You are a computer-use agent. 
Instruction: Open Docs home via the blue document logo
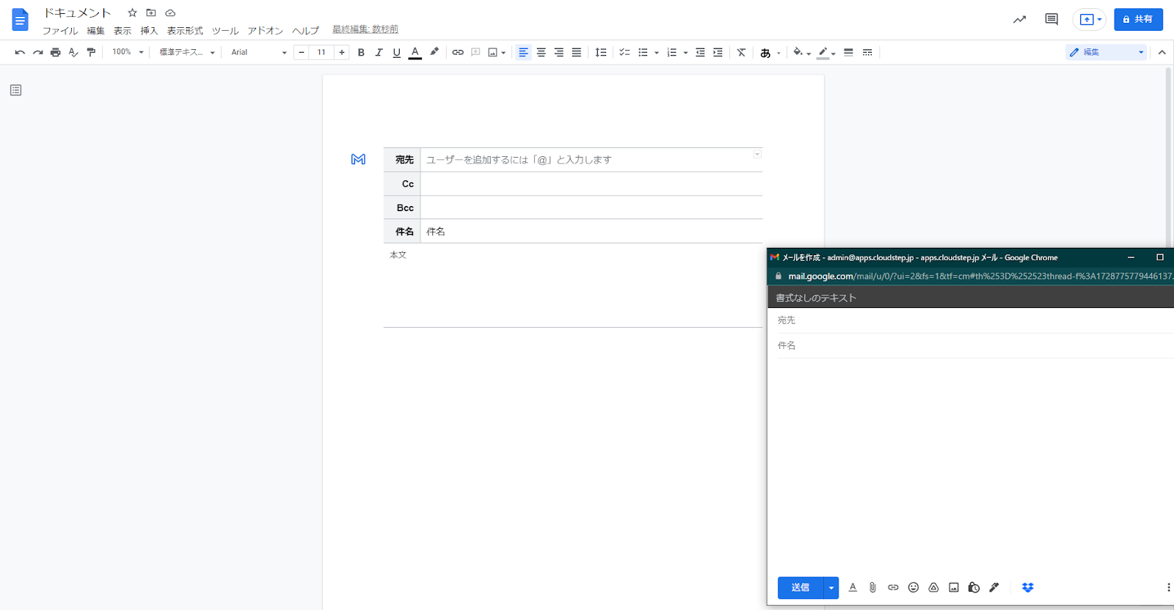(x=20, y=20)
